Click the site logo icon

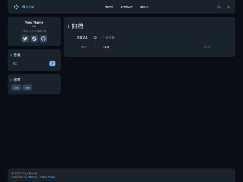click(16, 7)
